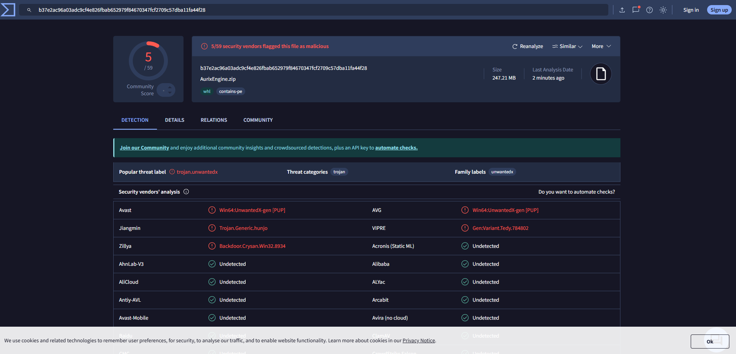
Task: Click the search magnifier icon
Action: (29, 10)
